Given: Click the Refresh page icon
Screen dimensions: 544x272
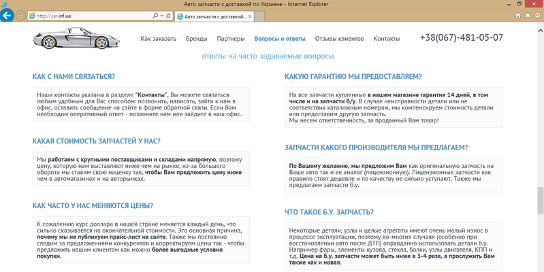Looking at the screenshot, I should (x=169, y=16).
